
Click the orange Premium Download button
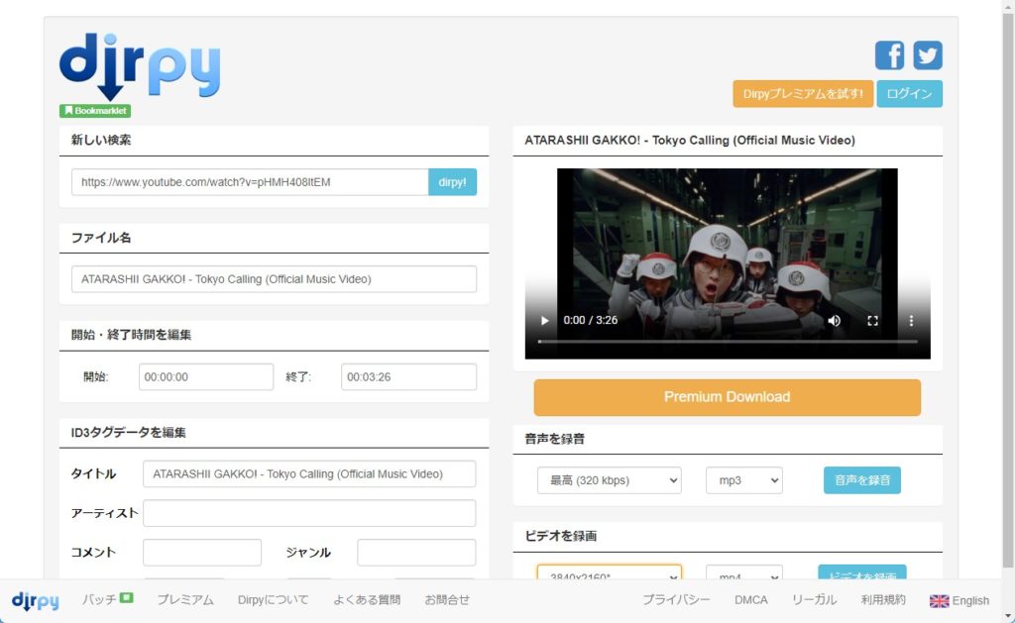click(x=727, y=397)
